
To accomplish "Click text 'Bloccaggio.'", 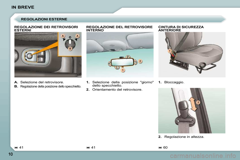I will click(x=174, y=82).
